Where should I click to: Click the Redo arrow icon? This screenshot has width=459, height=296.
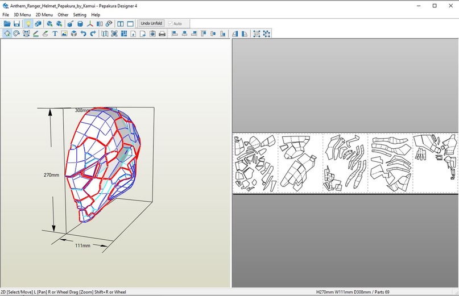pos(93,34)
